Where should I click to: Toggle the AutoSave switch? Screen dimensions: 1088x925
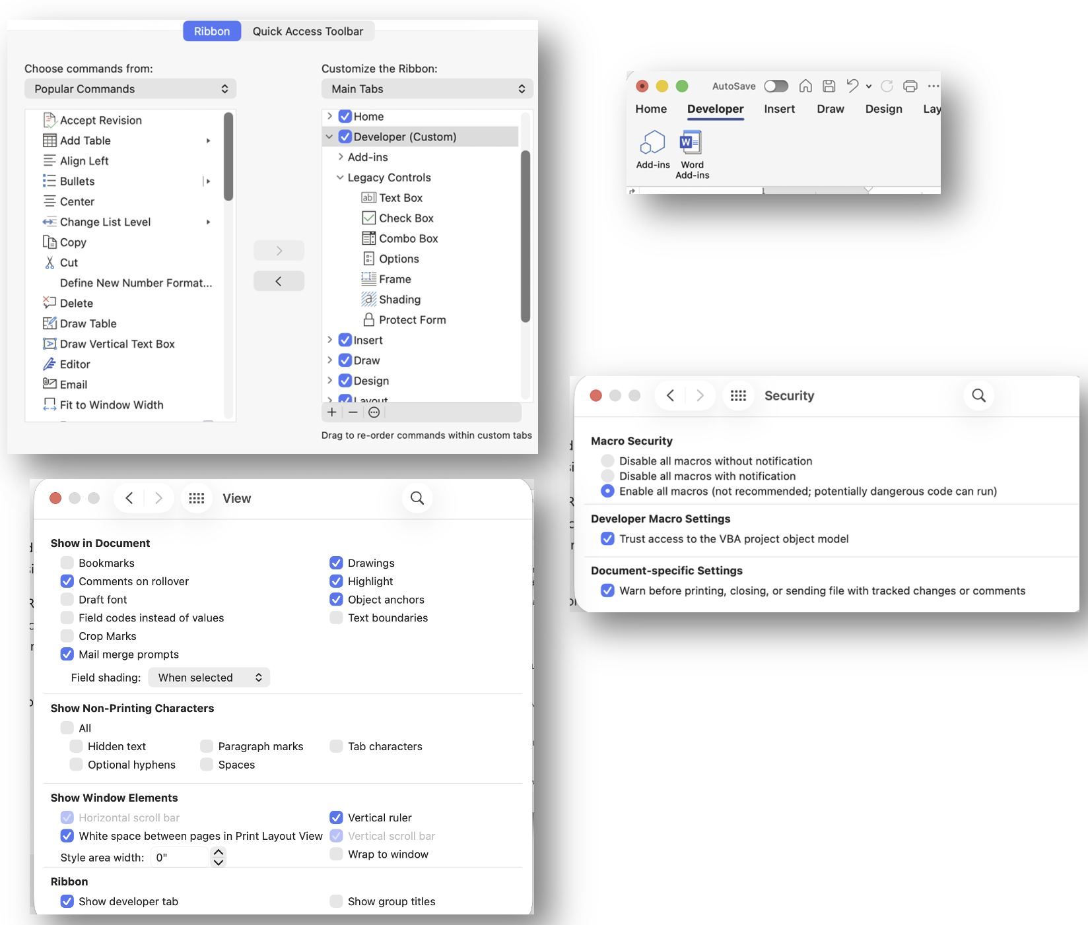pos(776,86)
